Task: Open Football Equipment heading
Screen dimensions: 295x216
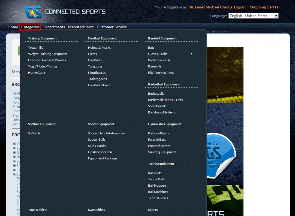Action: point(102,38)
